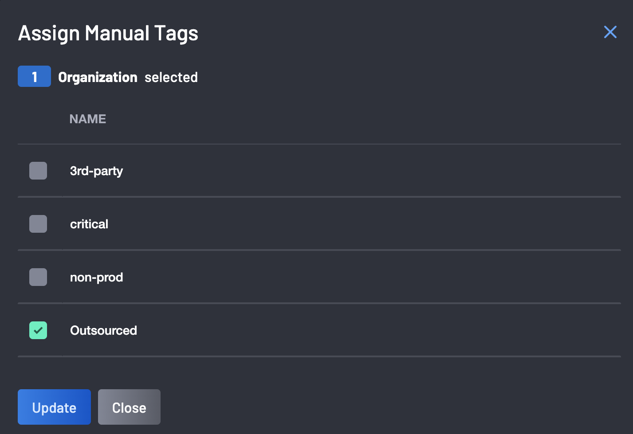Dismiss dialog using the Close button

(129, 407)
